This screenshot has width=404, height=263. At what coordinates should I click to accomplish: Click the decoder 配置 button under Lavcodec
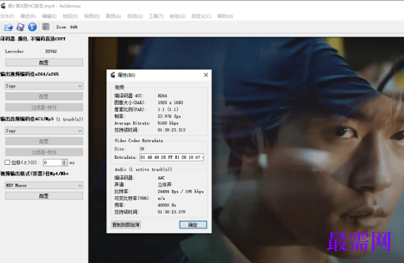(44, 62)
